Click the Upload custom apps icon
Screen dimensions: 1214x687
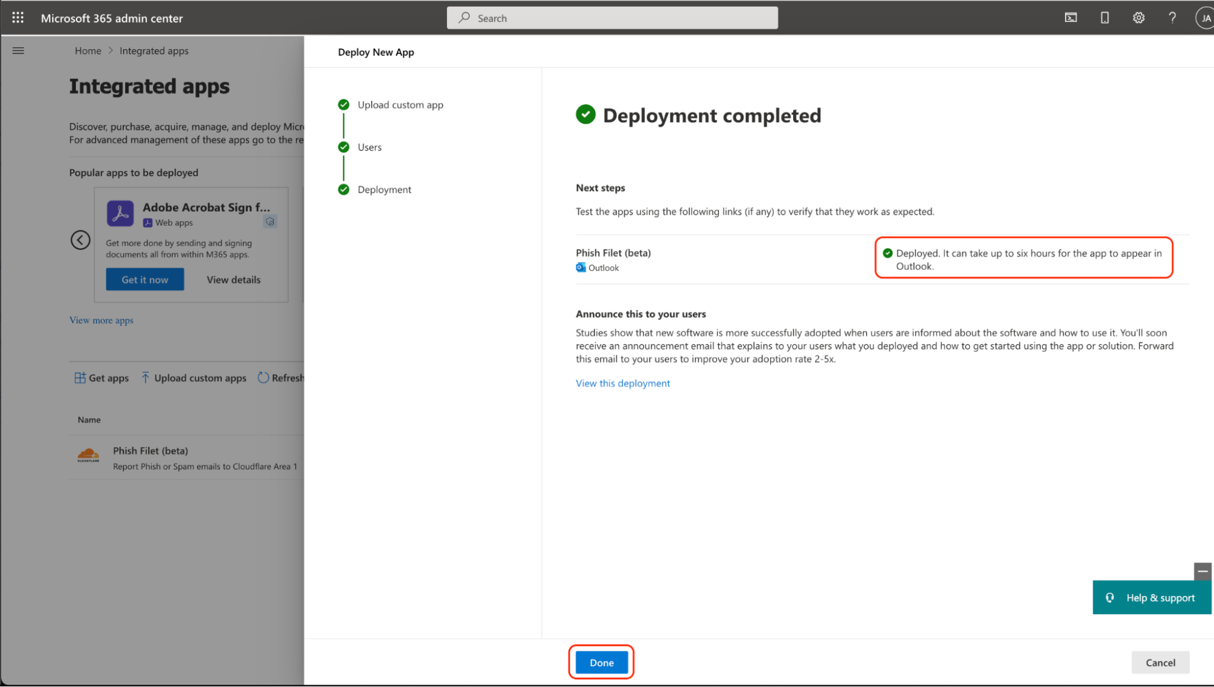pos(146,377)
